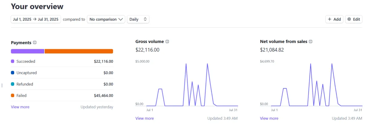The image size is (371, 129).
Task: Click the Failed $45,464.00 amount
Action: pos(103,96)
